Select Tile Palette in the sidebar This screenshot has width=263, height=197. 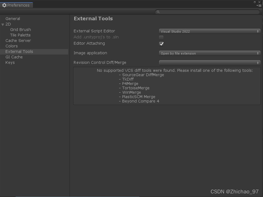tap(20, 35)
